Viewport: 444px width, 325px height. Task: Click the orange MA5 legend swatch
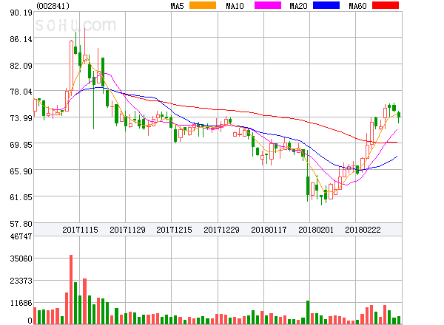pos(203,5)
